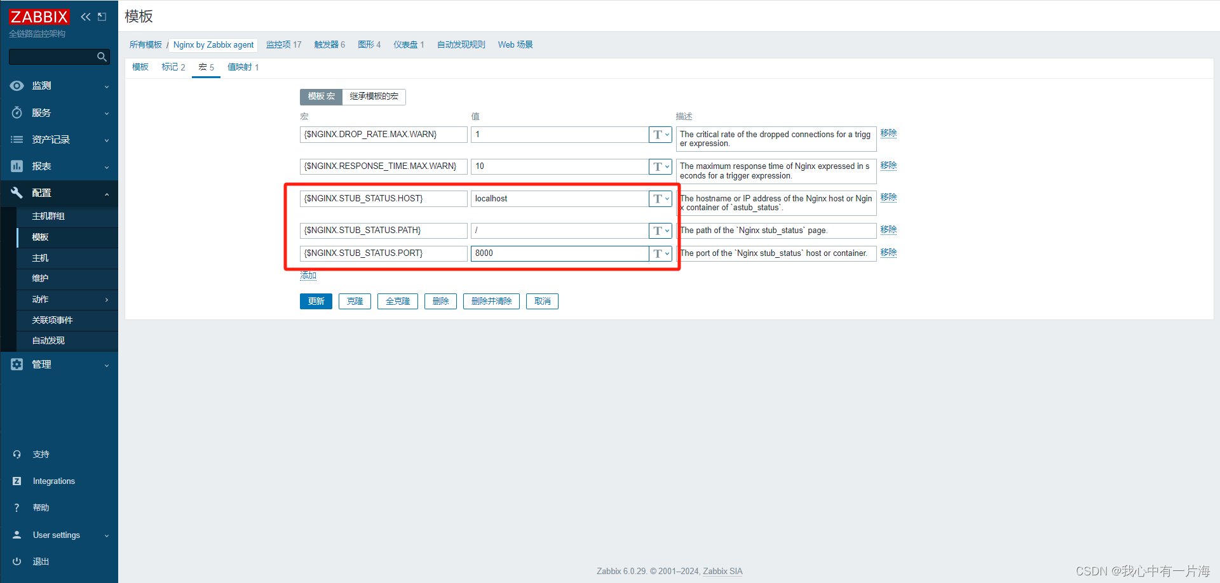1220x583 pixels.
Task: Click the Zabbix logo
Action: click(39, 17)
